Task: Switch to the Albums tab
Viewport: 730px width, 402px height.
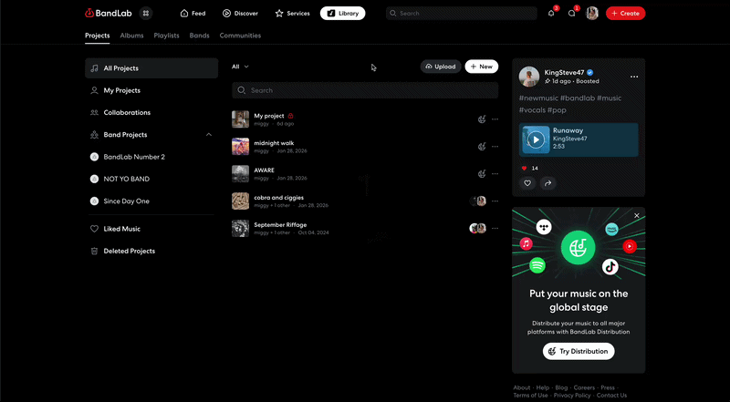Action: tap(131, 36)
